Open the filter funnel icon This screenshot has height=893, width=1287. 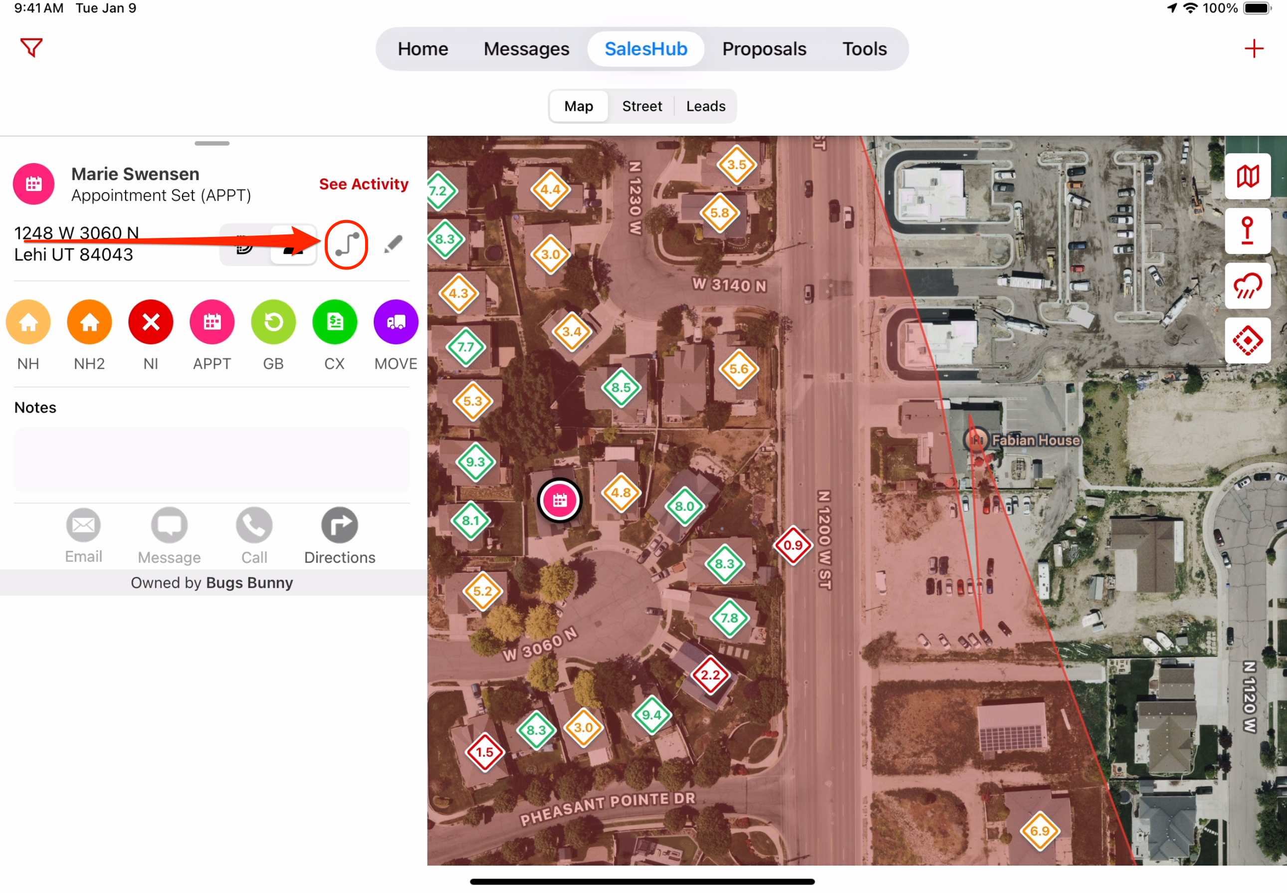coord(31,47)
